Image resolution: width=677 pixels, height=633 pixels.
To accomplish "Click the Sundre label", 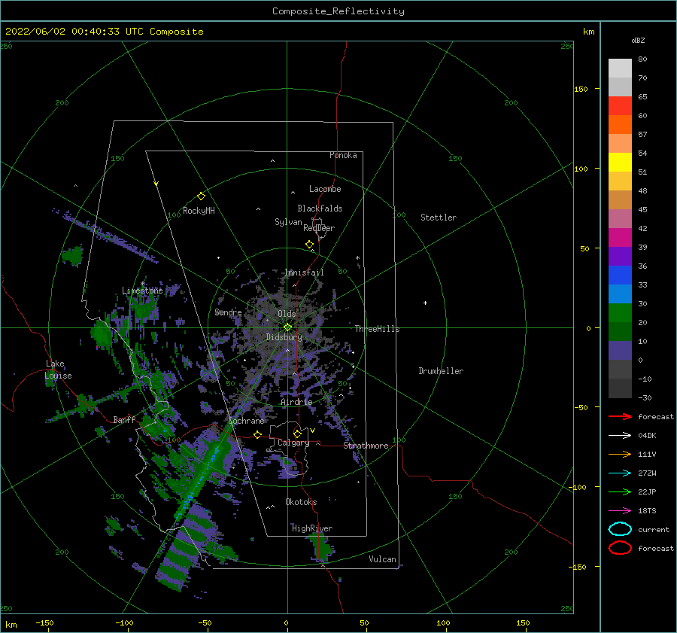I will [228, 312].
